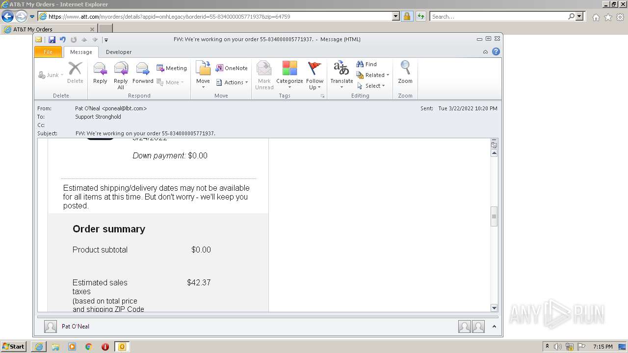Image resolution: width=628 pixels, height=353 pixels.
Task: Close the AT&T My Orders tab
Action: [x=92, y=29]
